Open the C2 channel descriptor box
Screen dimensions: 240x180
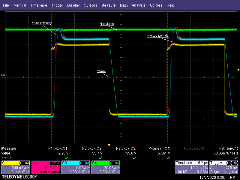point(46,167)
